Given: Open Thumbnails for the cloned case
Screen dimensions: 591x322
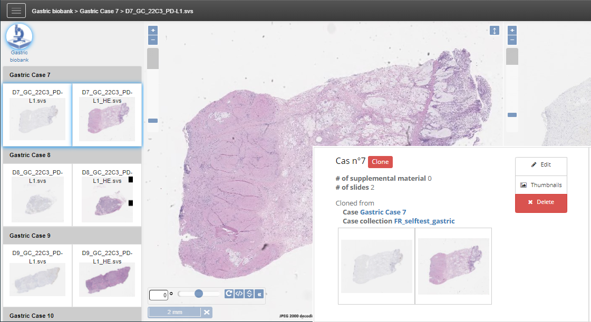Looking at the screenshot, I should [541, 185].
